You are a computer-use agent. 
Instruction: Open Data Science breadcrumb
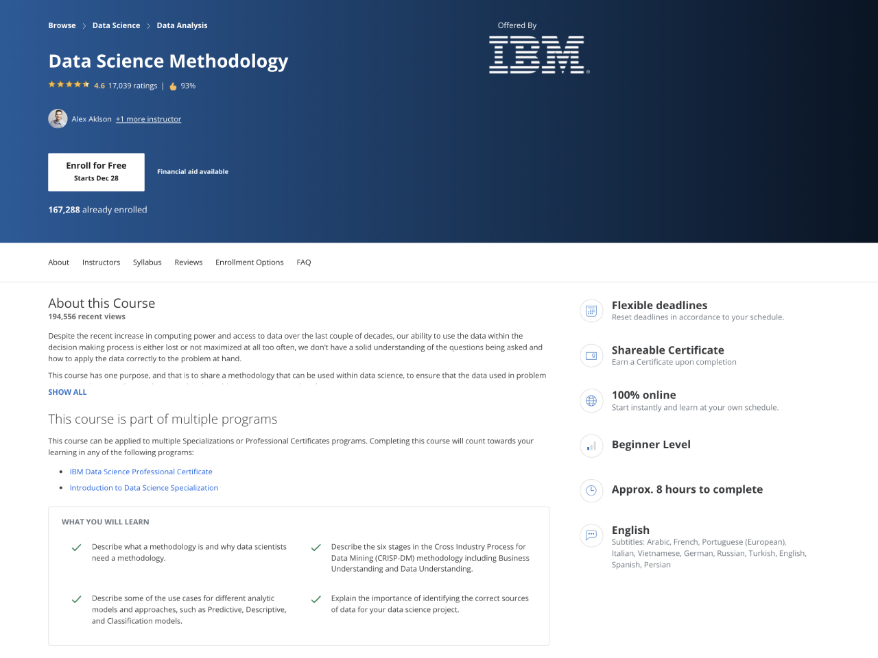116,25
